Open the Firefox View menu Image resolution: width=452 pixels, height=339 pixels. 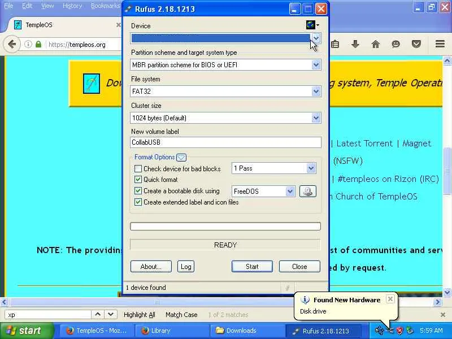coord(47,6)
